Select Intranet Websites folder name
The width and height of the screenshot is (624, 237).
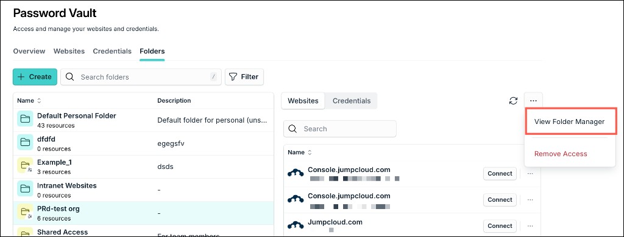[x=67, y=185]
